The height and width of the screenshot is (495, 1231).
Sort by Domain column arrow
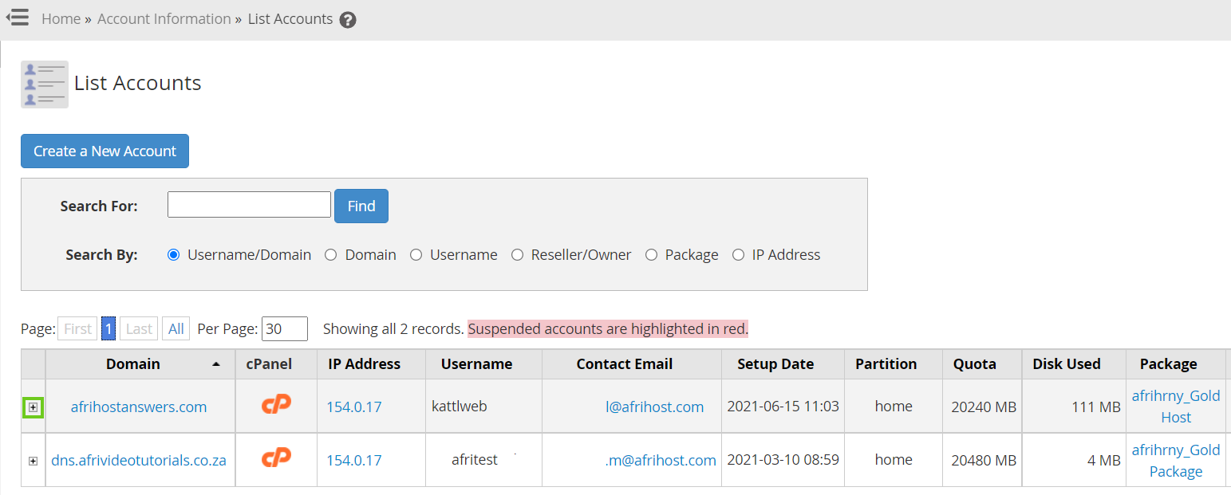pos(216,364)
